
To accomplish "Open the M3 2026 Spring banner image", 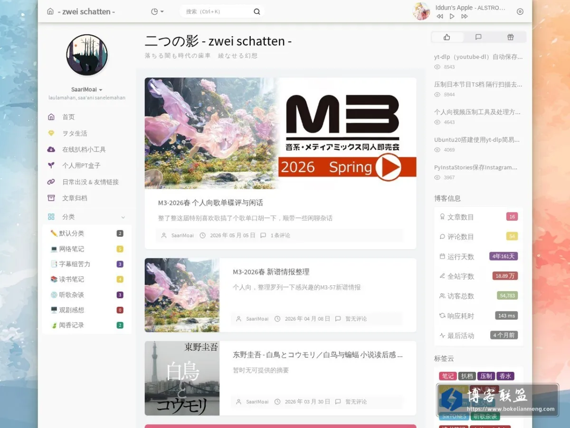I will click(x=280, y=133).
